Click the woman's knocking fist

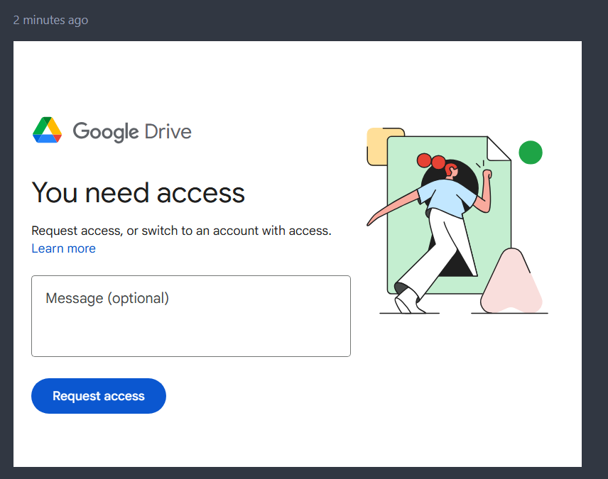click(487, 174)
